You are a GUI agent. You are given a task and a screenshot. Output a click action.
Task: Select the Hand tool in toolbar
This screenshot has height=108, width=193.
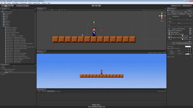point(2,6)
